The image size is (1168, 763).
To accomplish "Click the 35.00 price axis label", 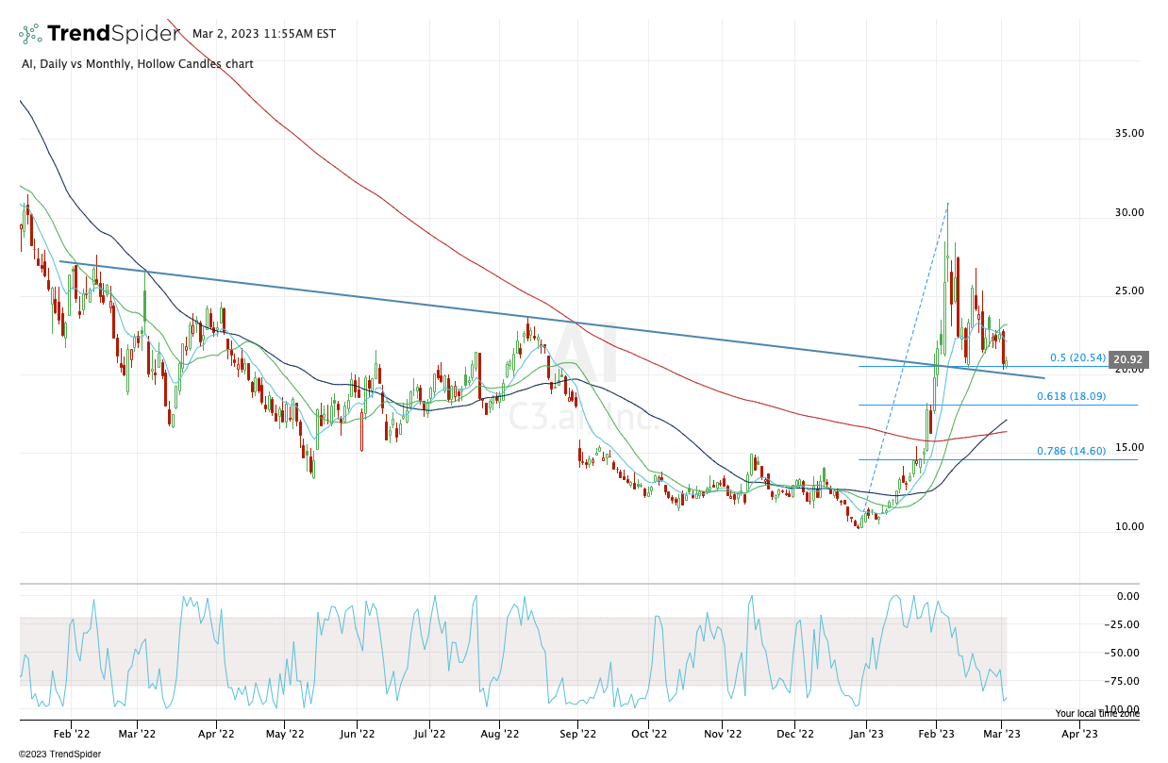I will point(1128,133).
